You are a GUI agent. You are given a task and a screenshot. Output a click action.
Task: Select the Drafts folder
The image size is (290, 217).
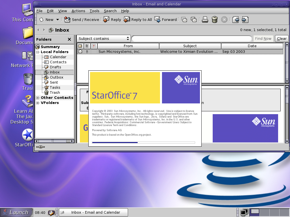[55, 67]
